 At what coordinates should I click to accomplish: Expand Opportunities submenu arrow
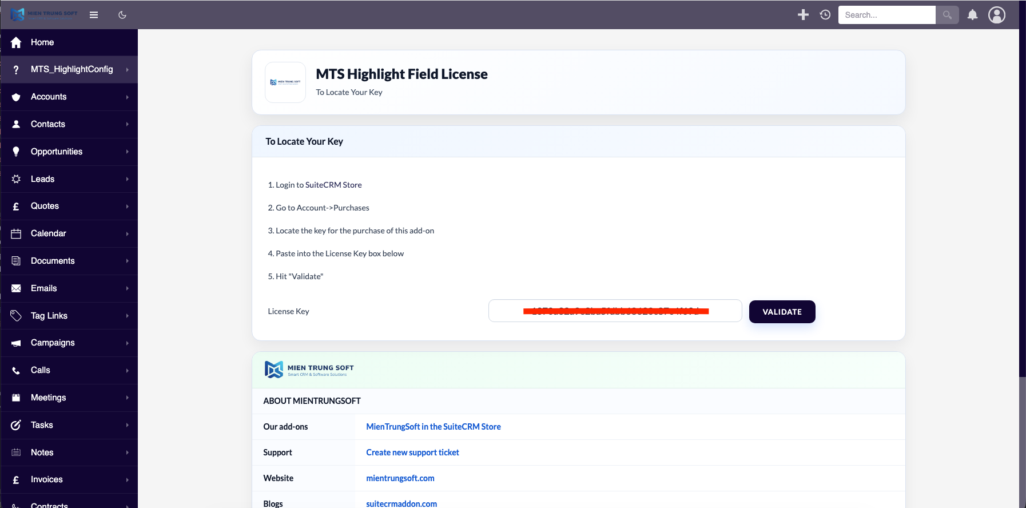(x=128, y=152)
